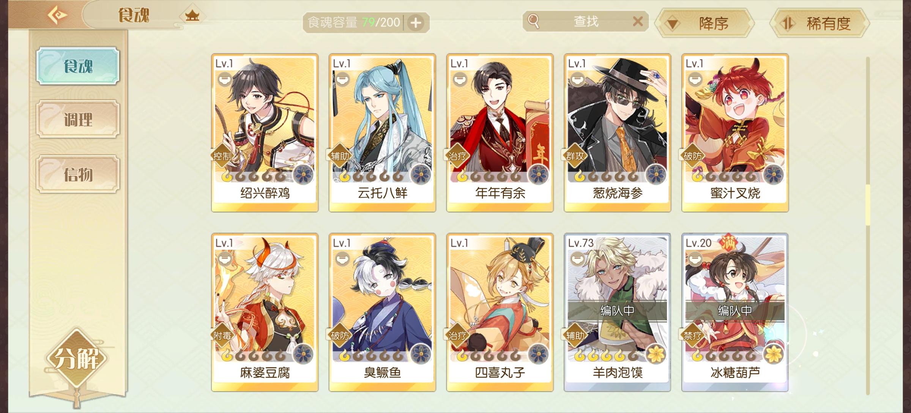Clear the search with the X icon
This screenshot has height=413, width=911.
pyautogui.click(x=638, y=21)
